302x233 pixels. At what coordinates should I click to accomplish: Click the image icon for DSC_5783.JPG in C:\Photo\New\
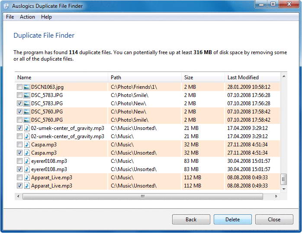tap(26, 104)
